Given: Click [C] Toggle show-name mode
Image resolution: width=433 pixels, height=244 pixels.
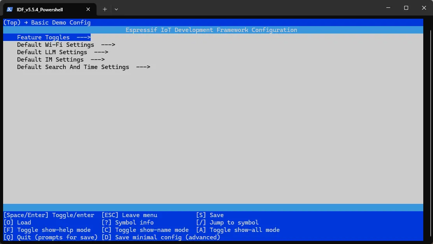Looking at the screenshot, I should [x=145, y=230].
